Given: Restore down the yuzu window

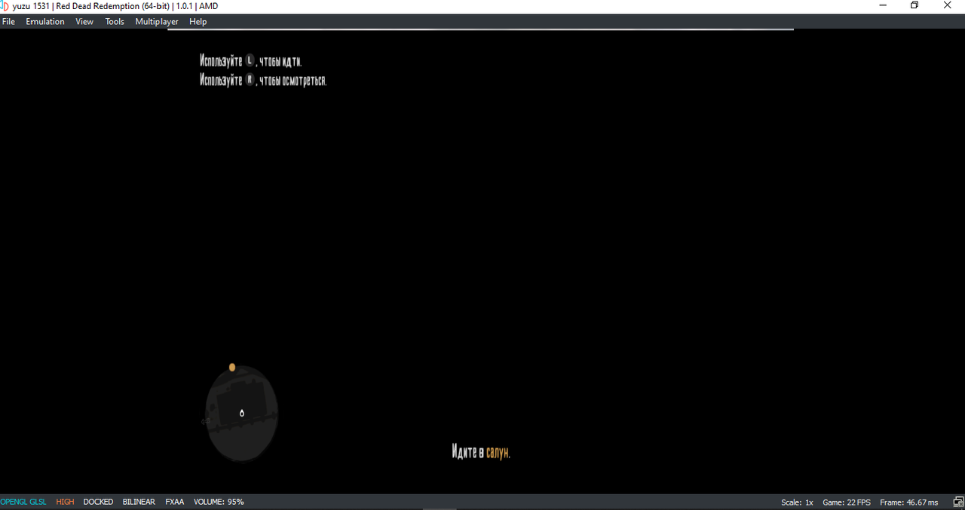Looking at the screenshot, I should (914, 6).
